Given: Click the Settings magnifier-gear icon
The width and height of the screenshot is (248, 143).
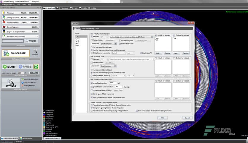Looking at the screenshot, I should click(x=11, y=82).
